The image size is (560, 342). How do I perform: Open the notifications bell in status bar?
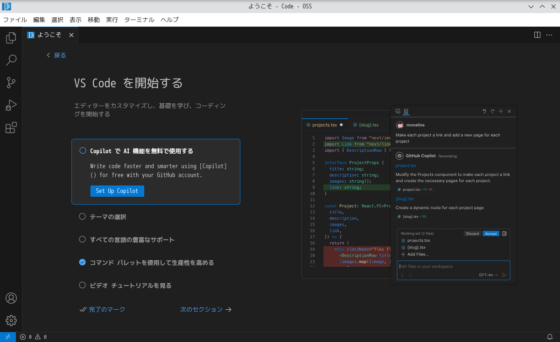[550, 337]
